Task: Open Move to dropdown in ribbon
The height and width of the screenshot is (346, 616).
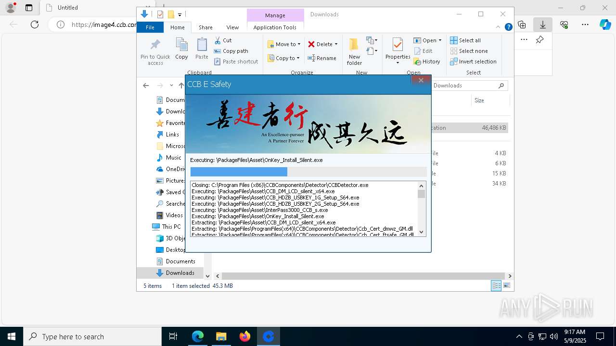Action: click(284, 44)
